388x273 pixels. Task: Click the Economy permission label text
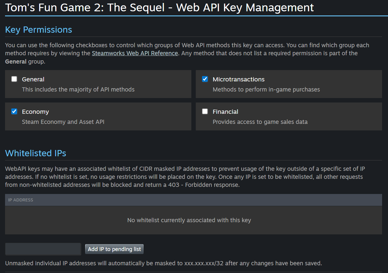click(x=35, y=112)
